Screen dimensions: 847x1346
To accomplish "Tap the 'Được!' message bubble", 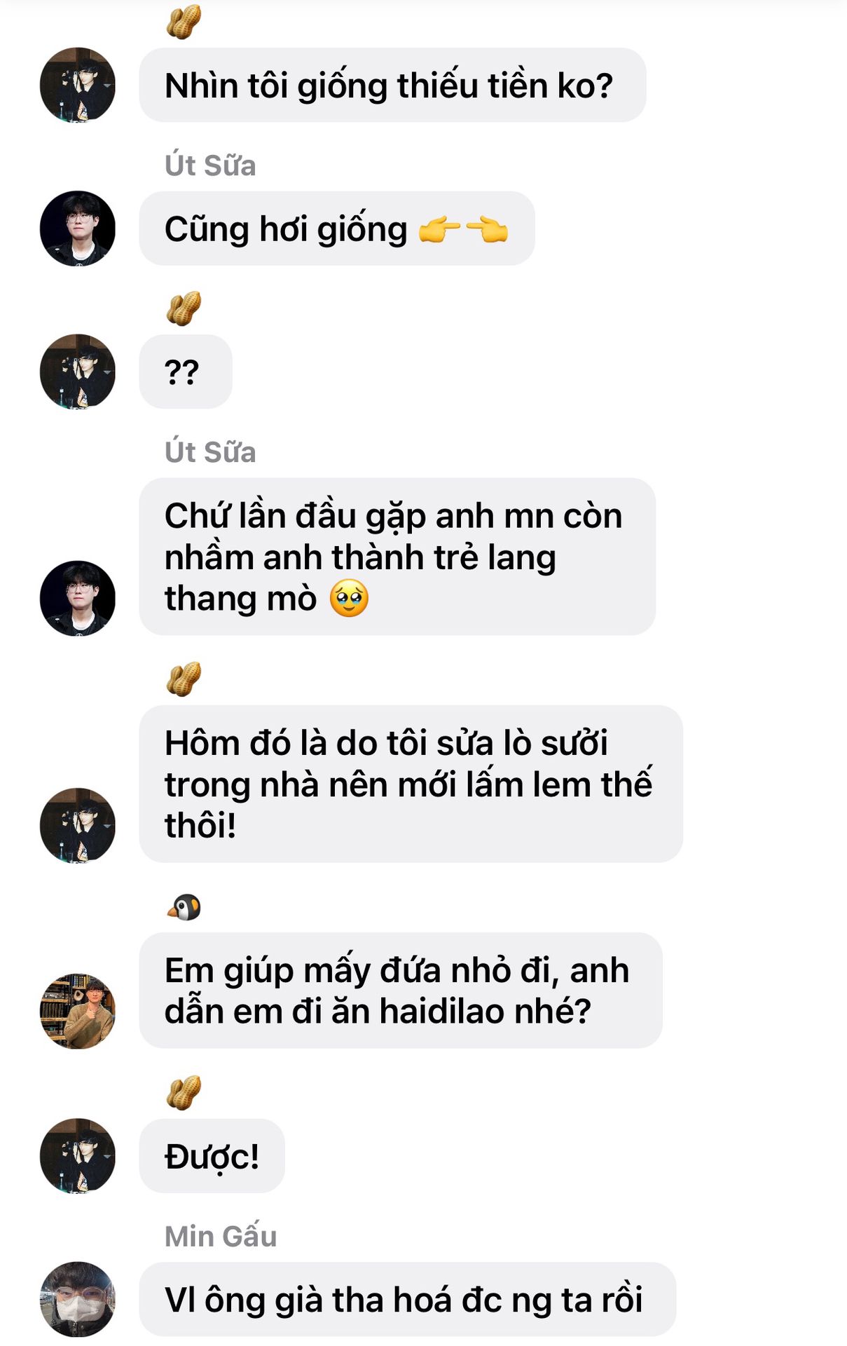I will click(x=212, y=1156).
